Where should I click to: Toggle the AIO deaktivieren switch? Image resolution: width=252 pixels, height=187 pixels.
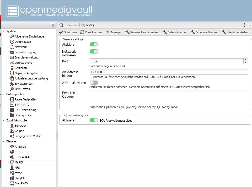click(94, 83)
